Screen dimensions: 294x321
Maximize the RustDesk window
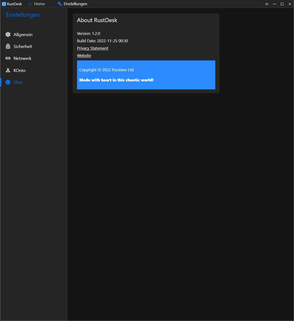[x=282, y=4]
